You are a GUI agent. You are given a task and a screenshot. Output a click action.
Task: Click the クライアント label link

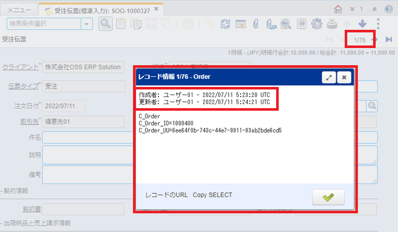[x=20, y=67]
